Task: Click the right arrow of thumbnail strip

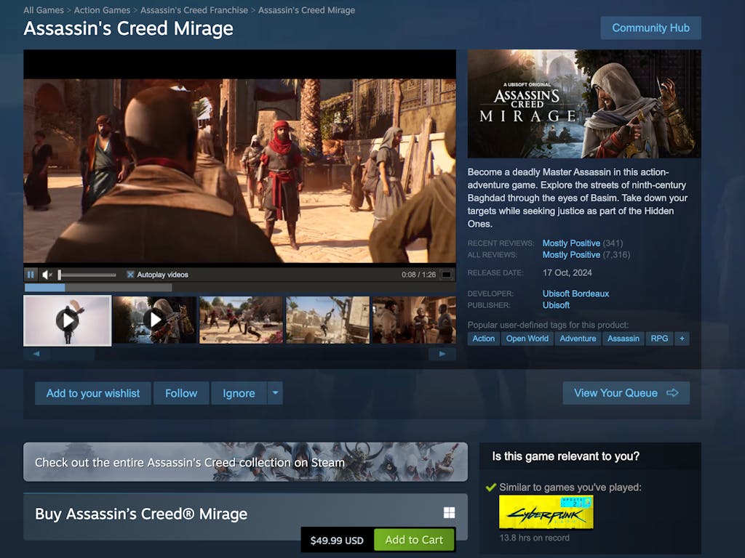Action: click(x=442, y=354)
